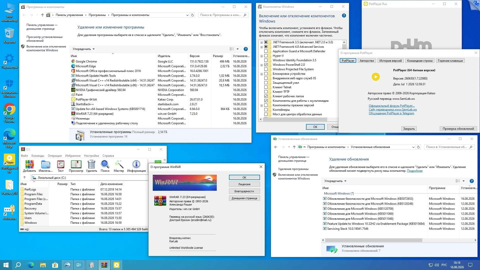Switch to История версий tab
The height and width of the screenshot is (270, 480).
pyautogui.click(x=390, y=61)
